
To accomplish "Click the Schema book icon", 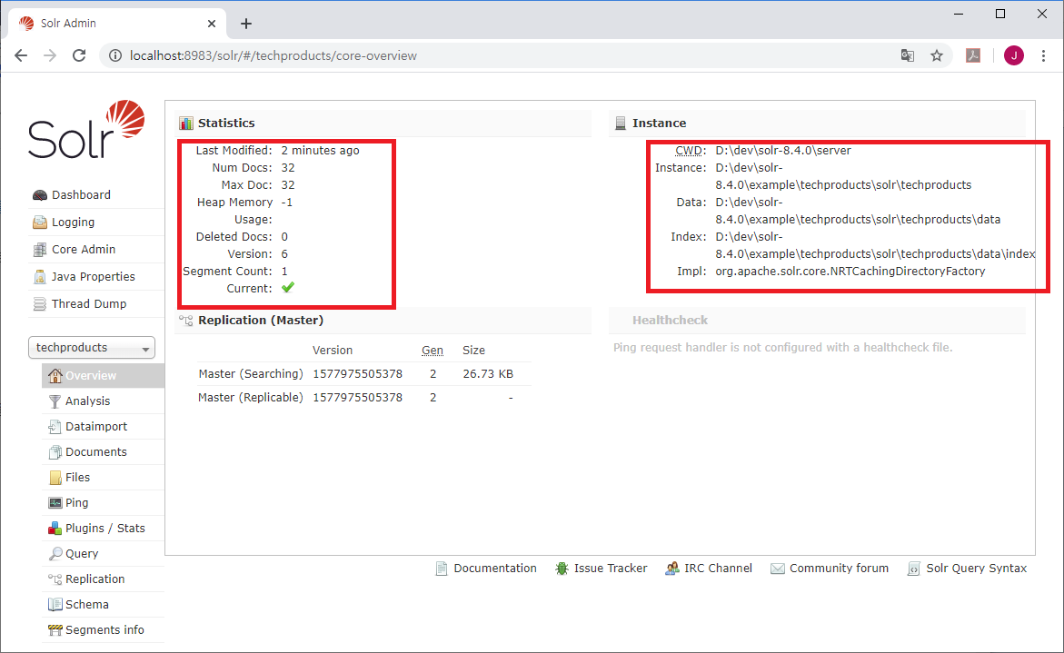I will (55, 604).
